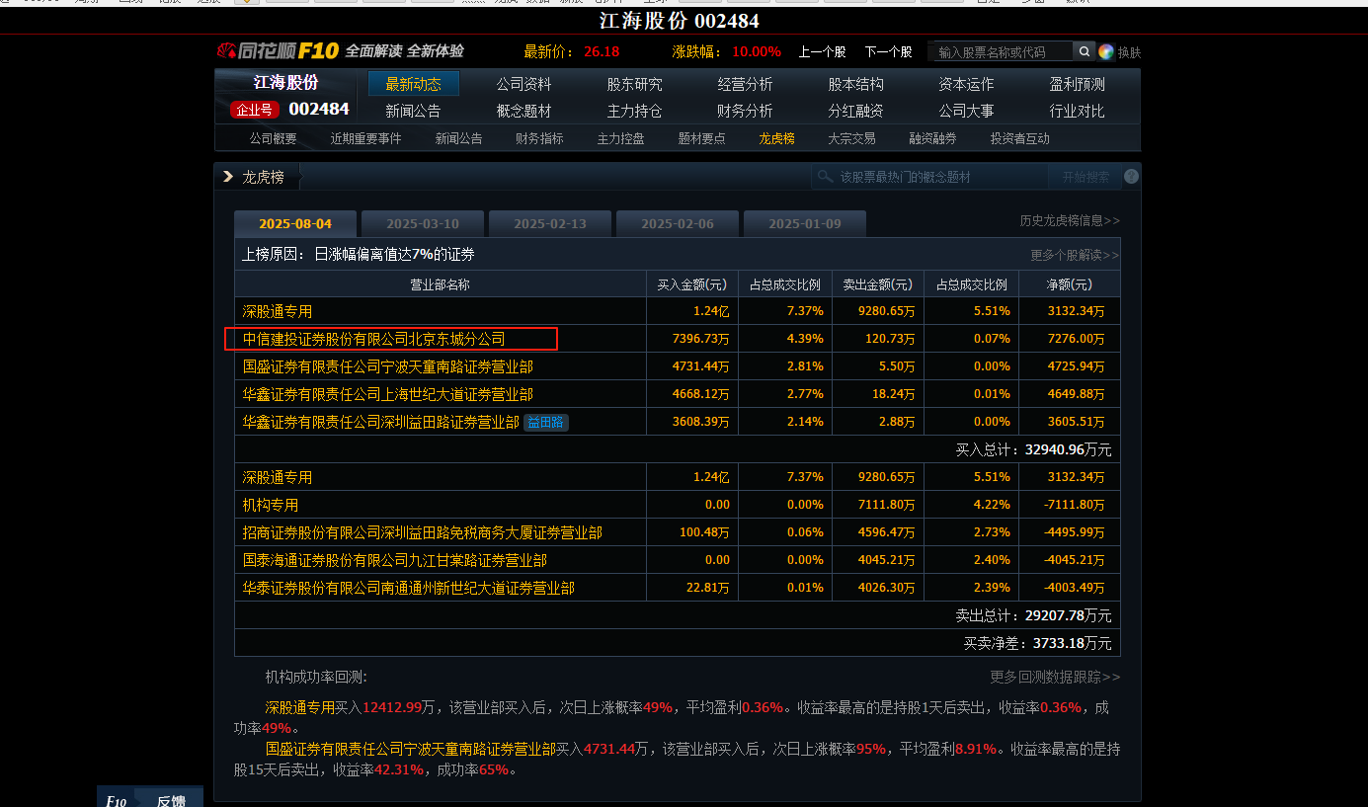The height and width of the screenshot is (807, 1368).
Task: Select the 2025-03-10 date tab
Action: point(423,223)
